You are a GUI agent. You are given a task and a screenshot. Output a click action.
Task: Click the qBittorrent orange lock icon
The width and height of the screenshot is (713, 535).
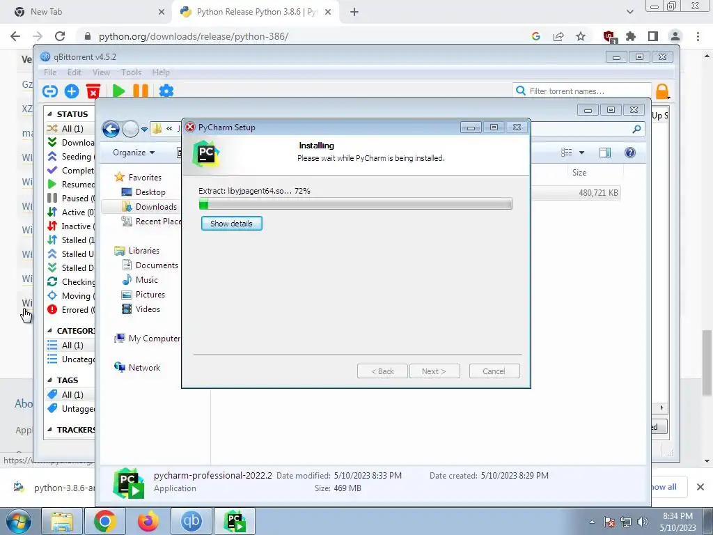[662, 91]
